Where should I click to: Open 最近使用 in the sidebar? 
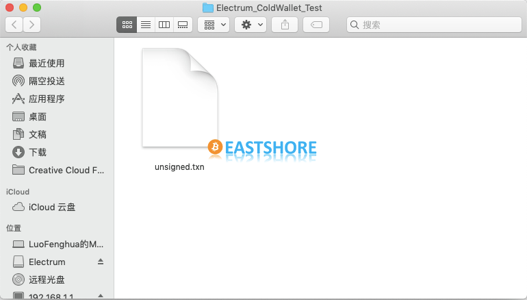[x=57, y=63]
